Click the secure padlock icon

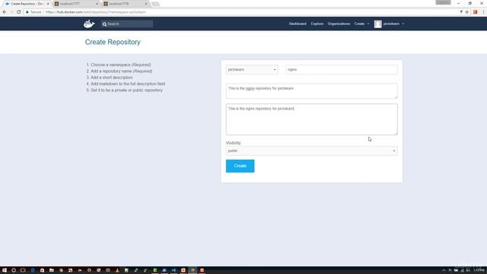pyautogui.click(x=27, y=12)
